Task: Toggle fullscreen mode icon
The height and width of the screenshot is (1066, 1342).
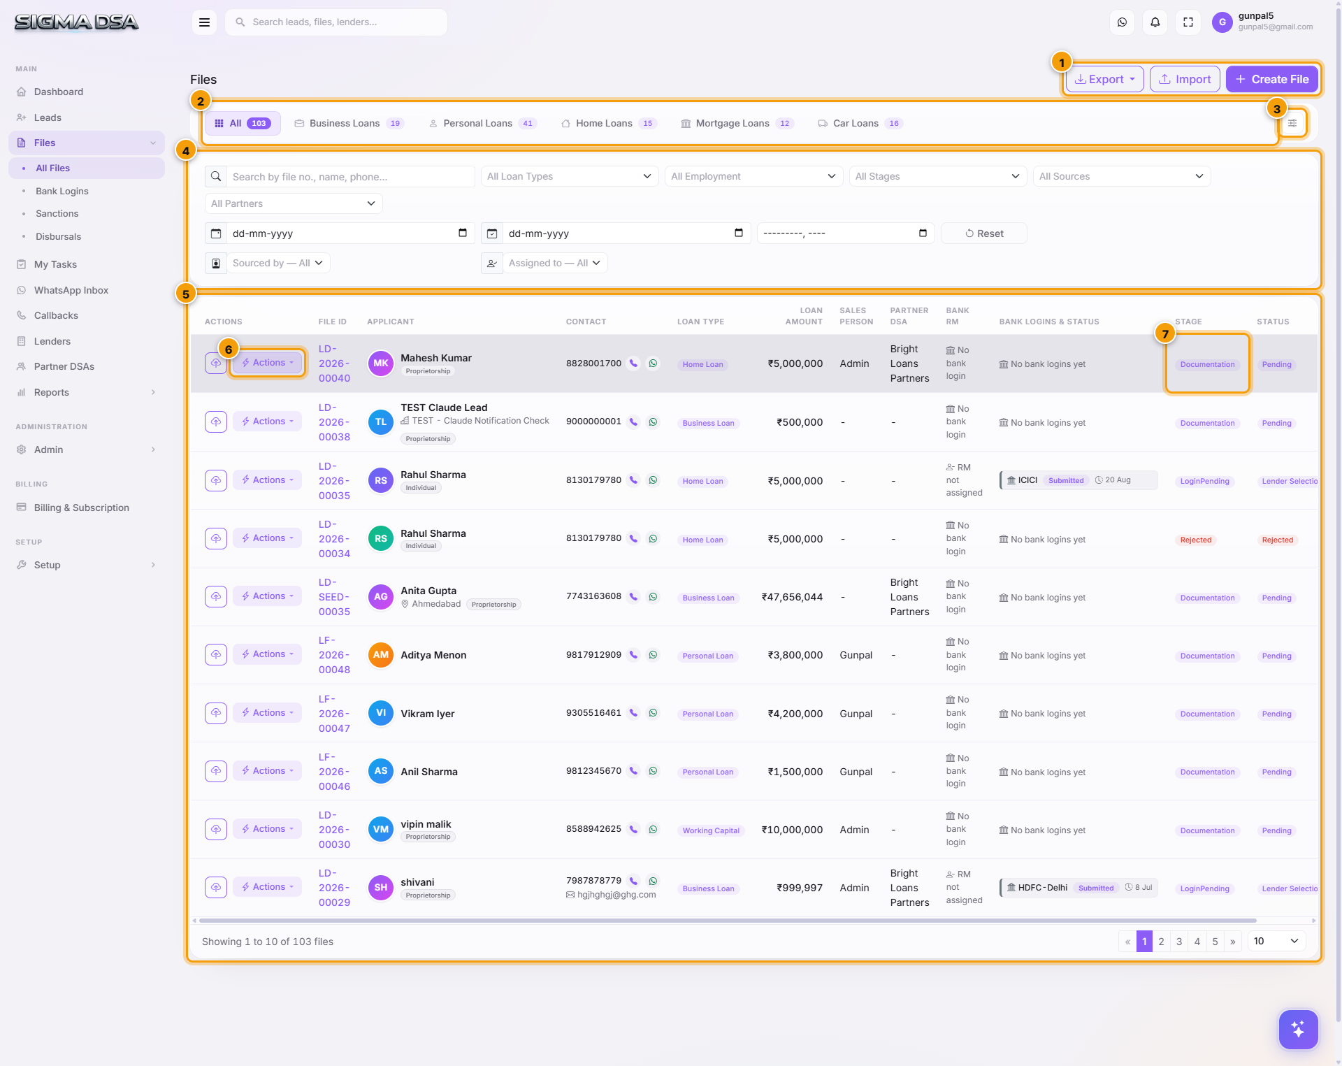Action: 1188,22
